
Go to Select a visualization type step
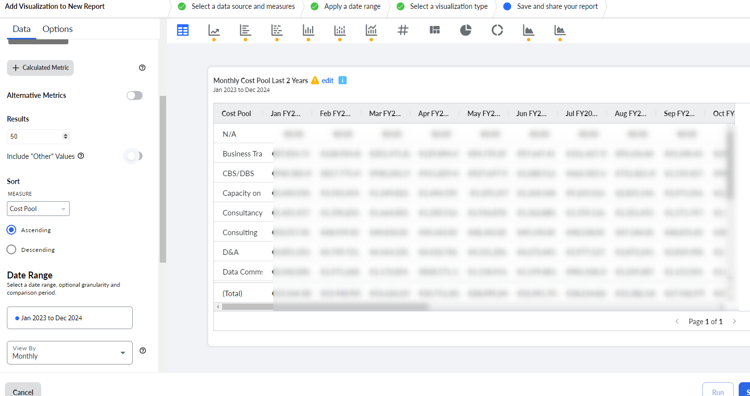click(x=442, y=6)
